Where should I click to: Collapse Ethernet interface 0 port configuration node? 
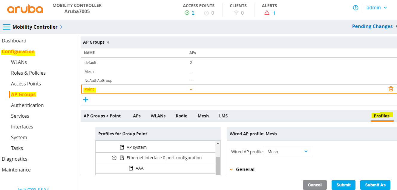point(114,158)
